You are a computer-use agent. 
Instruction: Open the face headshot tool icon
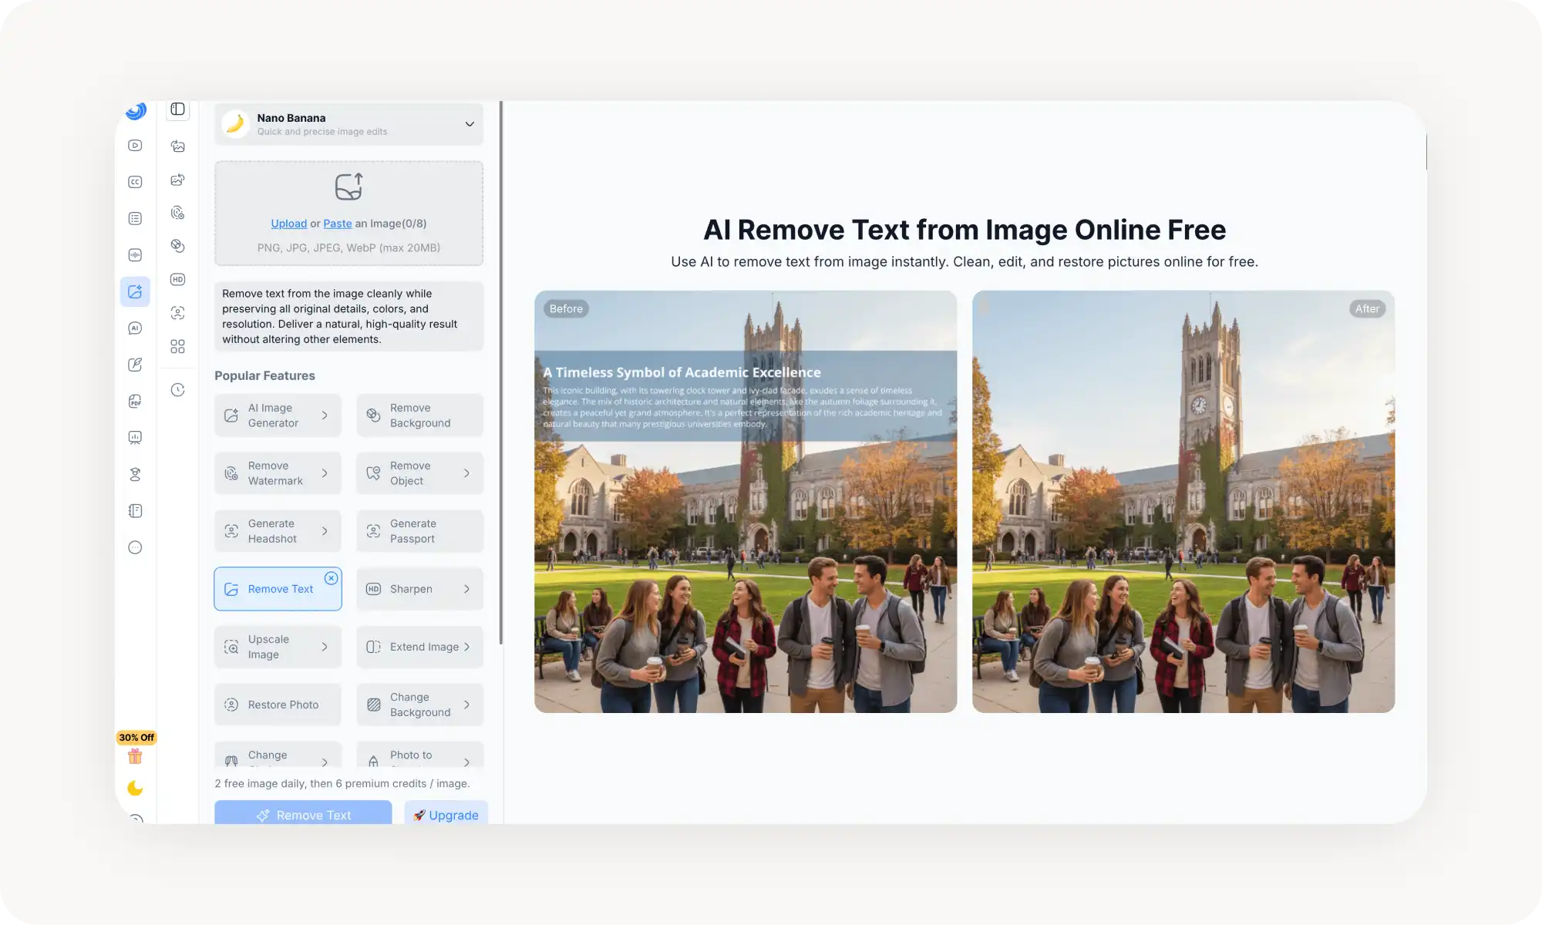coord(177,312)
